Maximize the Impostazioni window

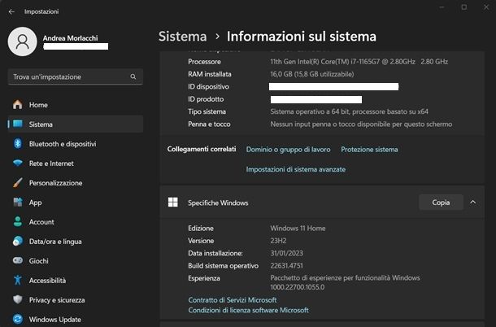click(x=464, y=7)
